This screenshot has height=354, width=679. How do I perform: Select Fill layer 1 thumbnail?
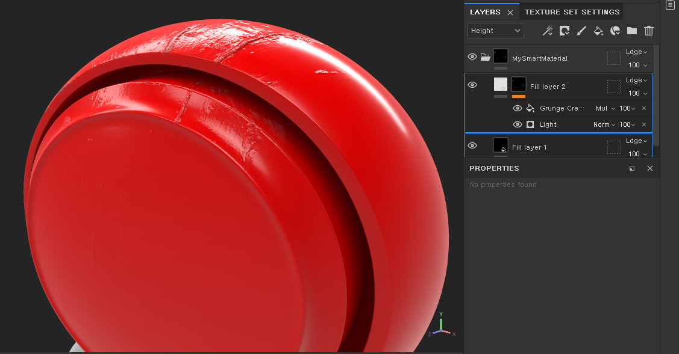pyautogui.click(x=501, y=145)
